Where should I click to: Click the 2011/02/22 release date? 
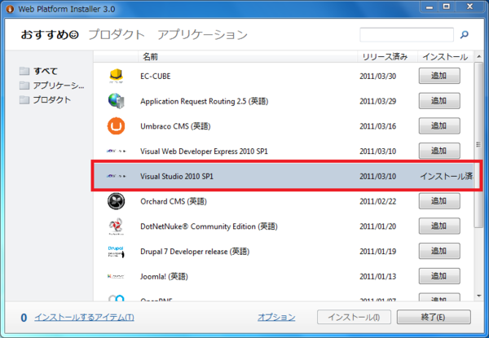[377, 201]
